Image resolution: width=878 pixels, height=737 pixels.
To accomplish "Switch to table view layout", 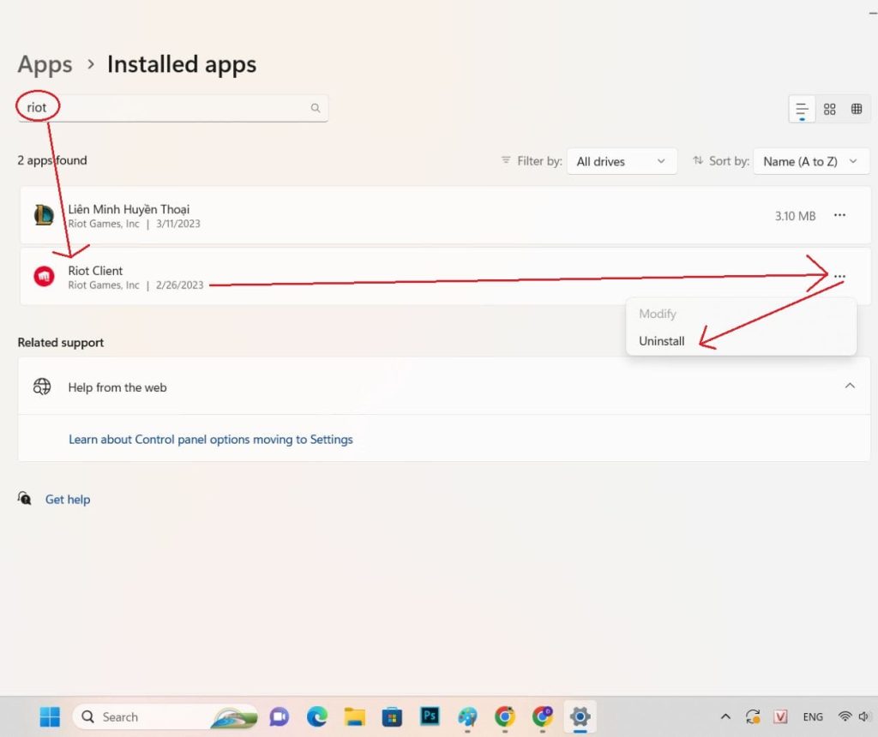I will (857, 109).
